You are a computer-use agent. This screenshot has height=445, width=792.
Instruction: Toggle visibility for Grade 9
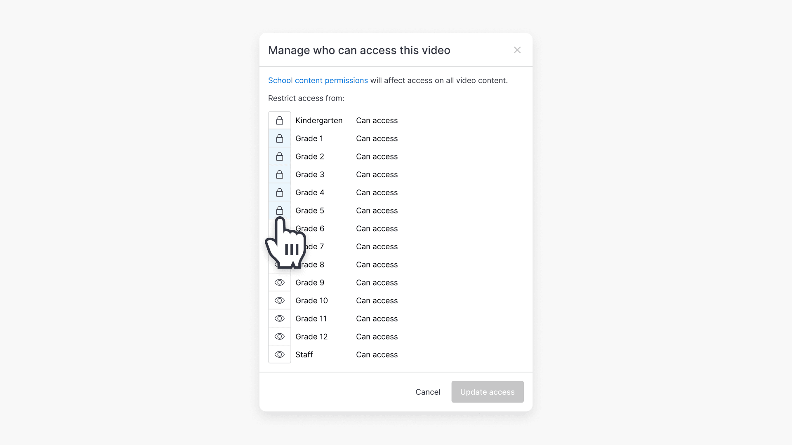[x=279, y=282]
